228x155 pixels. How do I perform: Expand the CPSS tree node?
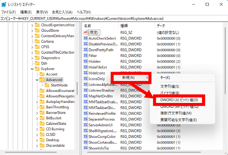pyautogui.click(x=32, y=47)
